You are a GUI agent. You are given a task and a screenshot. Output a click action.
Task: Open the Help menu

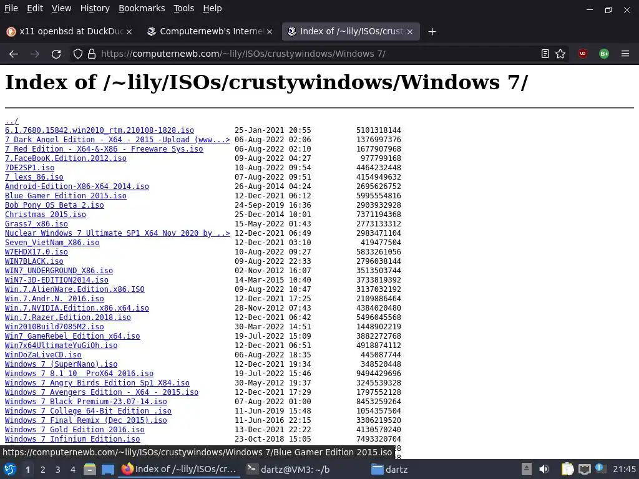click(x=212, y=8)
